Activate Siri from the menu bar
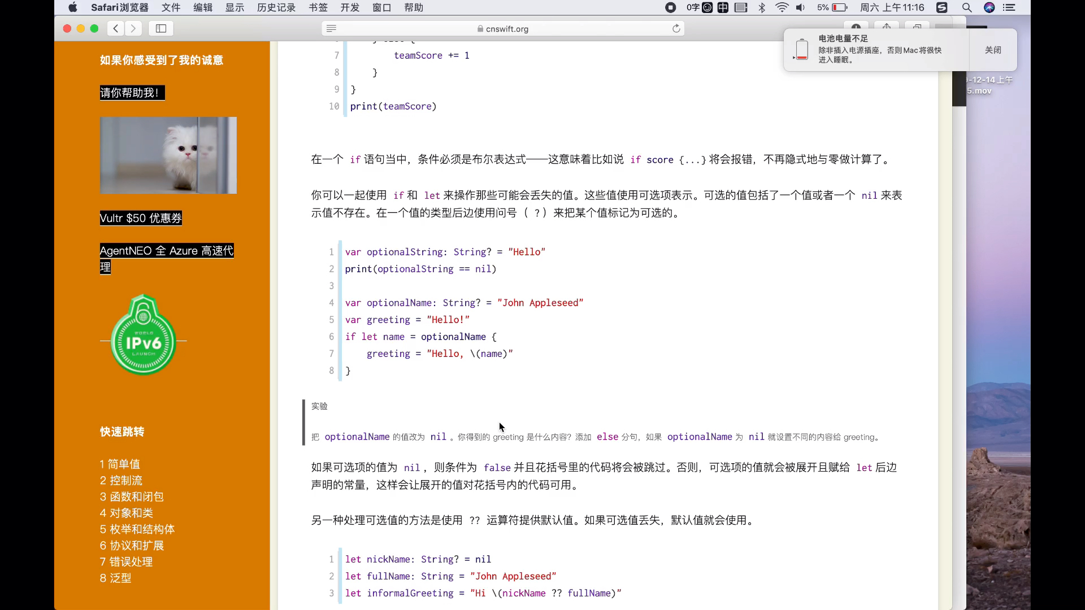This screenshot has height=610, width=1085. tap(989, 7)
